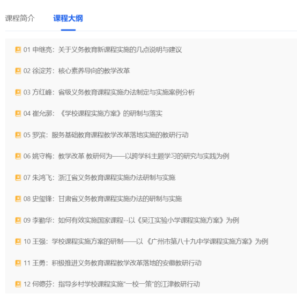Image resolution: width=297 pixels, height=294 pixels.
Task: Open lesson 05 服务基础教育课程教学改革落地实施的教研行动
Action: 106,135
